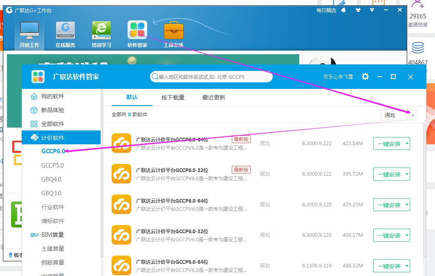
Task: Switch to 默认 sorting tab
Action: (132, 97)
